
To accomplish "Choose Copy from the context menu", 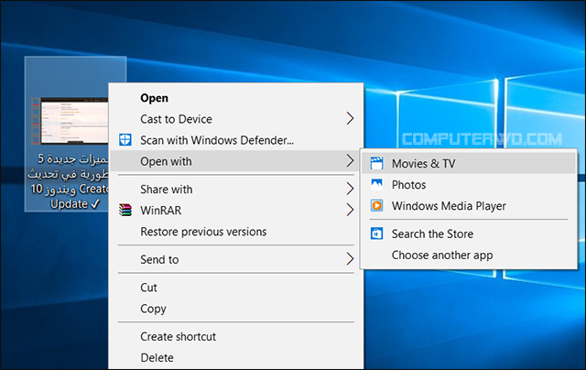I will tap(153, 309).
